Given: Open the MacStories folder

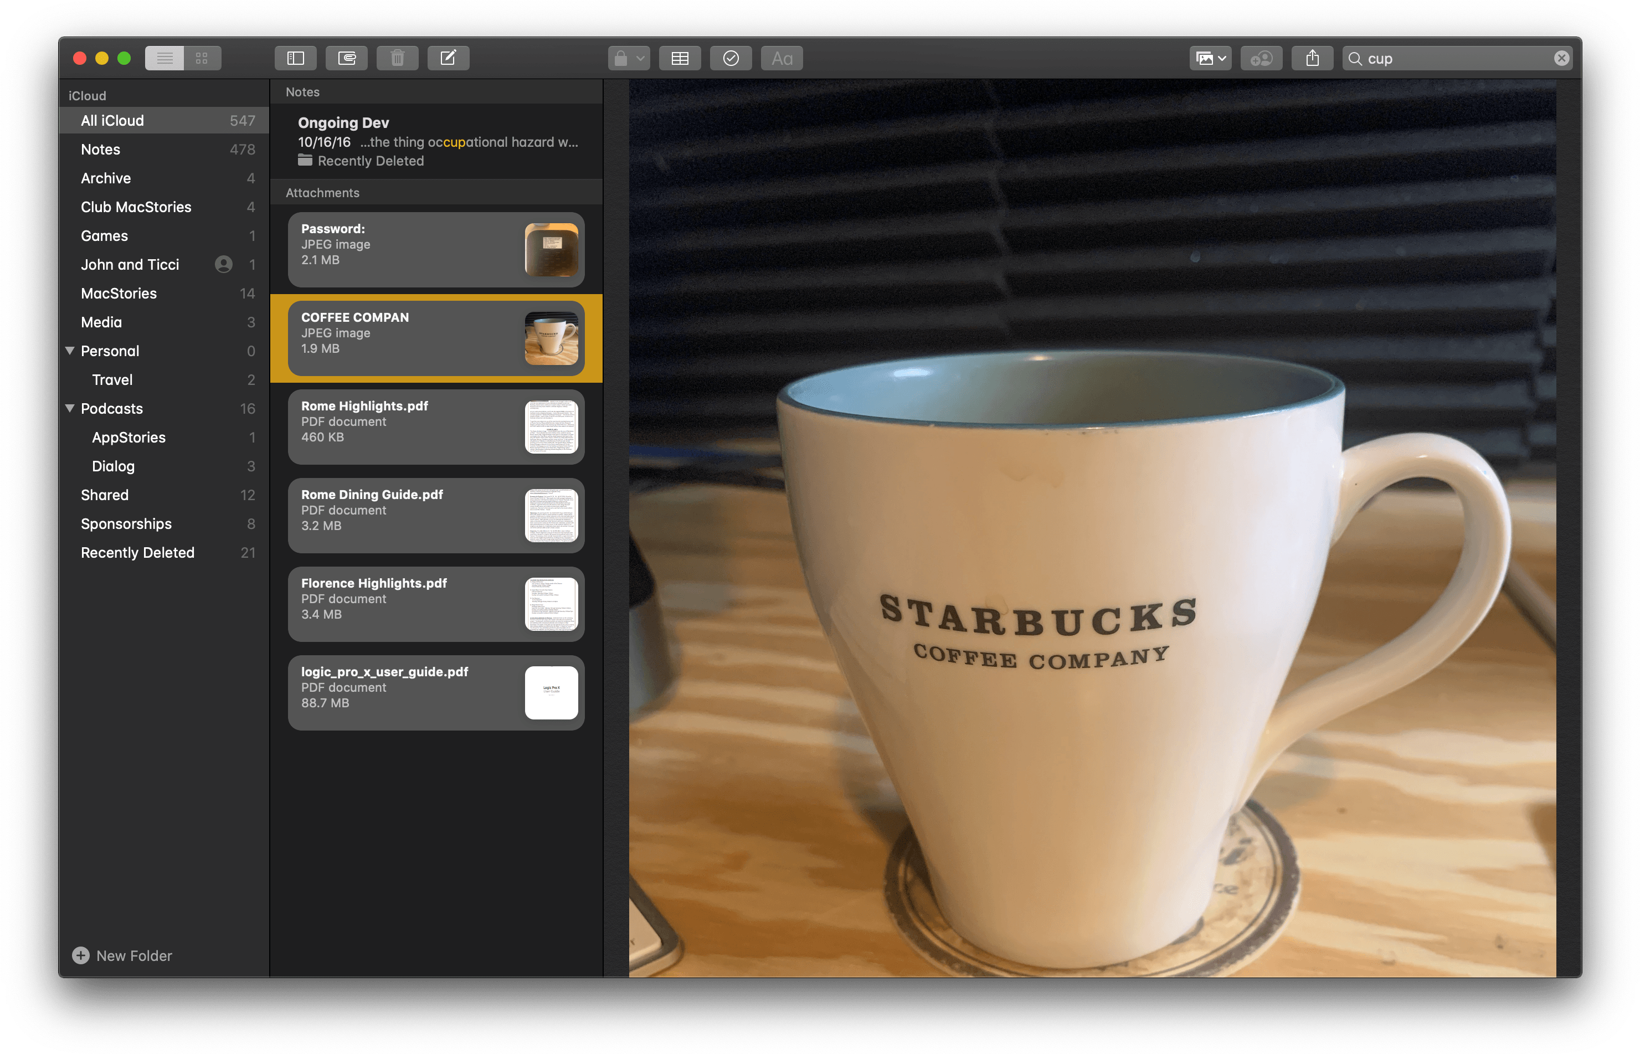Looking at the screenshot, I should tap(164, 293).
